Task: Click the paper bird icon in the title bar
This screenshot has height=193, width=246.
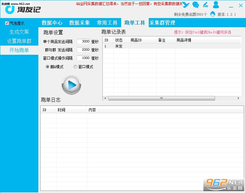Action: 186,5
